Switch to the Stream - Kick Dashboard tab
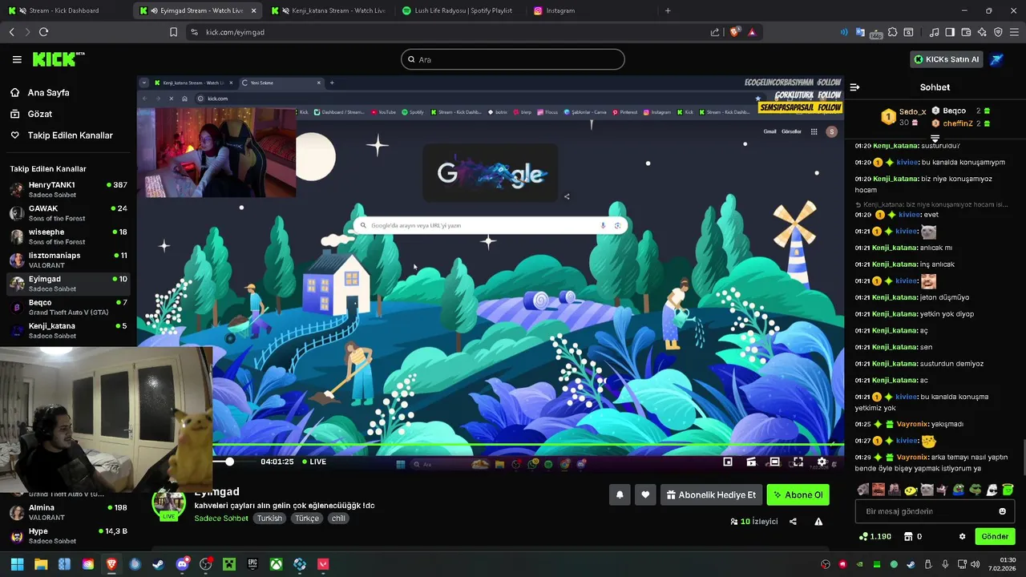The width and height of the screenshot is (1026, 577). point(66,10)
